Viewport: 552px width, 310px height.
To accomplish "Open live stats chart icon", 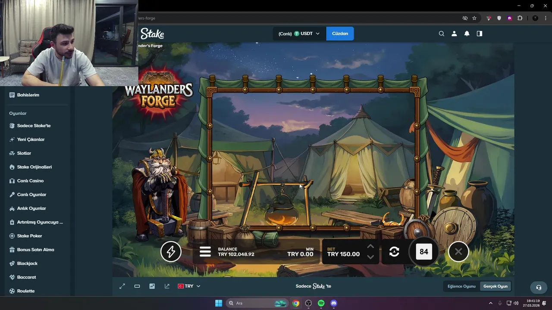I will click(x=152, y=286).
